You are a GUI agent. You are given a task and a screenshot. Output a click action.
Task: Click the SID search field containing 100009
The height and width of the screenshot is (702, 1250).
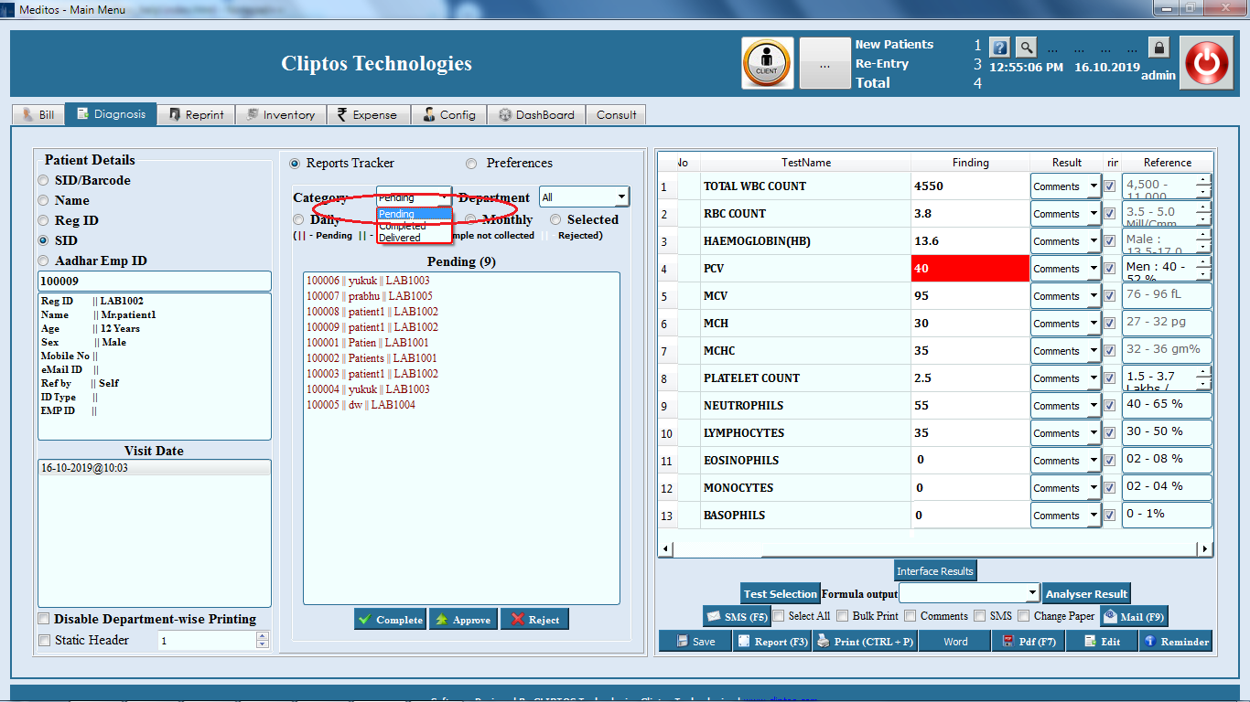pyautogui.click(x=155, y=282)
